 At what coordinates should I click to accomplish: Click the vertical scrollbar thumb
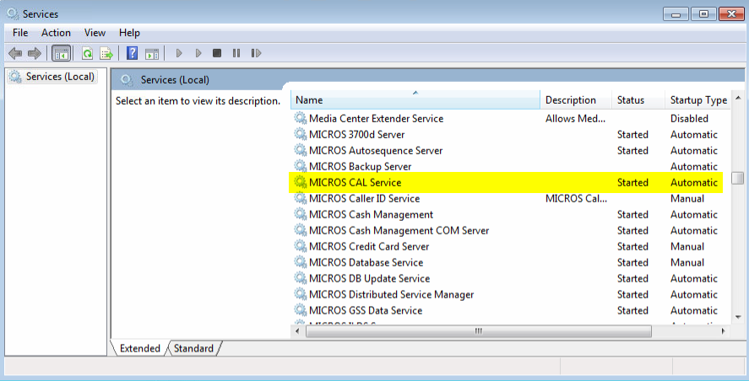[737, 178]
